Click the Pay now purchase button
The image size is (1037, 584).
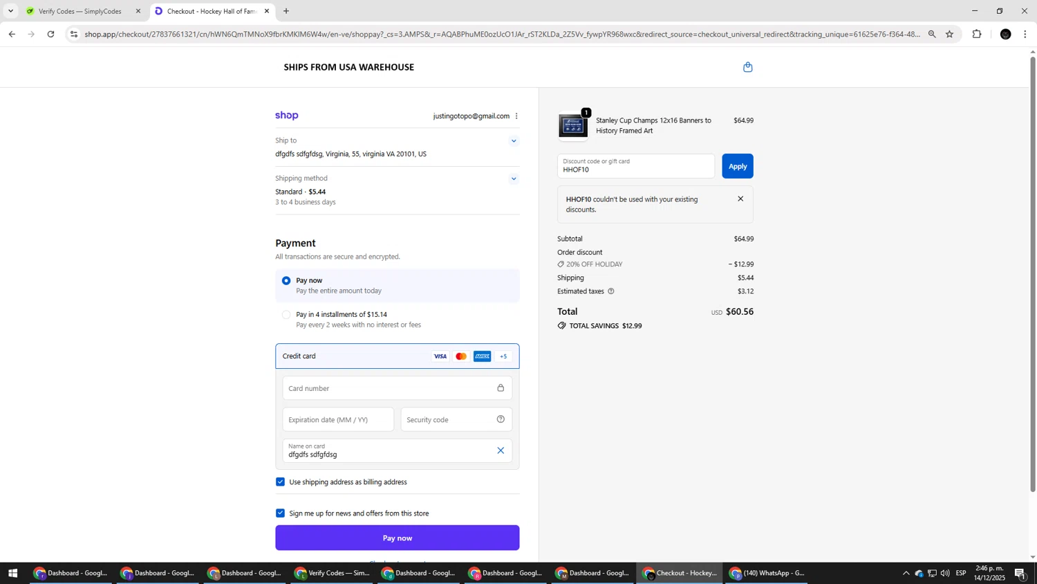pos(398,538)
